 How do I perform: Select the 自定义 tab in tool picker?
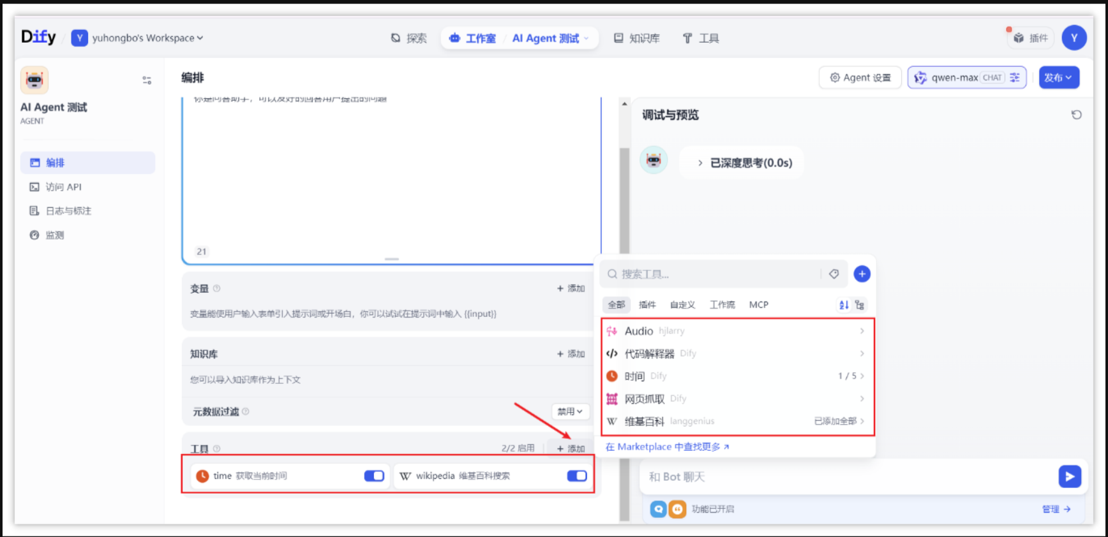coord(682,305)
